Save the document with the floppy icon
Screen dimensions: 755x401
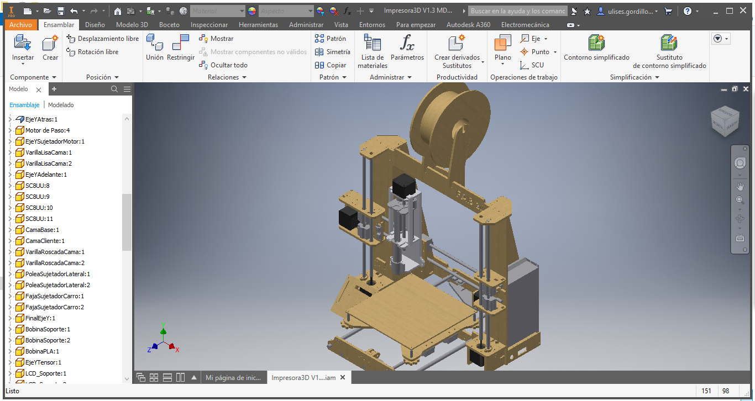pyautogui.click(x=61, y=11)
